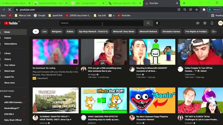This screenshot has width=223, height=125.
Task: Click the Vy Qwaint channel avatar
Action: [180, 118]
